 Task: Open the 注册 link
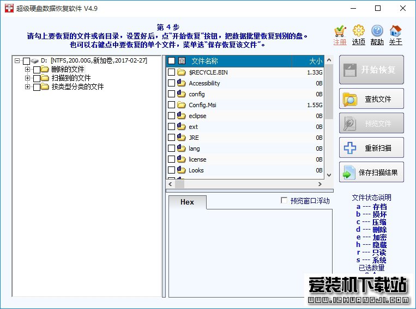(x=340, y=42)
